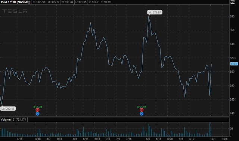The height and width of the screenshot is (141, 239).
Task: Click the 21,721,171 volume reading
Action: 19,119
